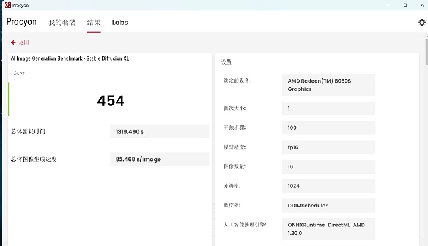
Task: Click the 总分 label
Action: tap(20, 73)
